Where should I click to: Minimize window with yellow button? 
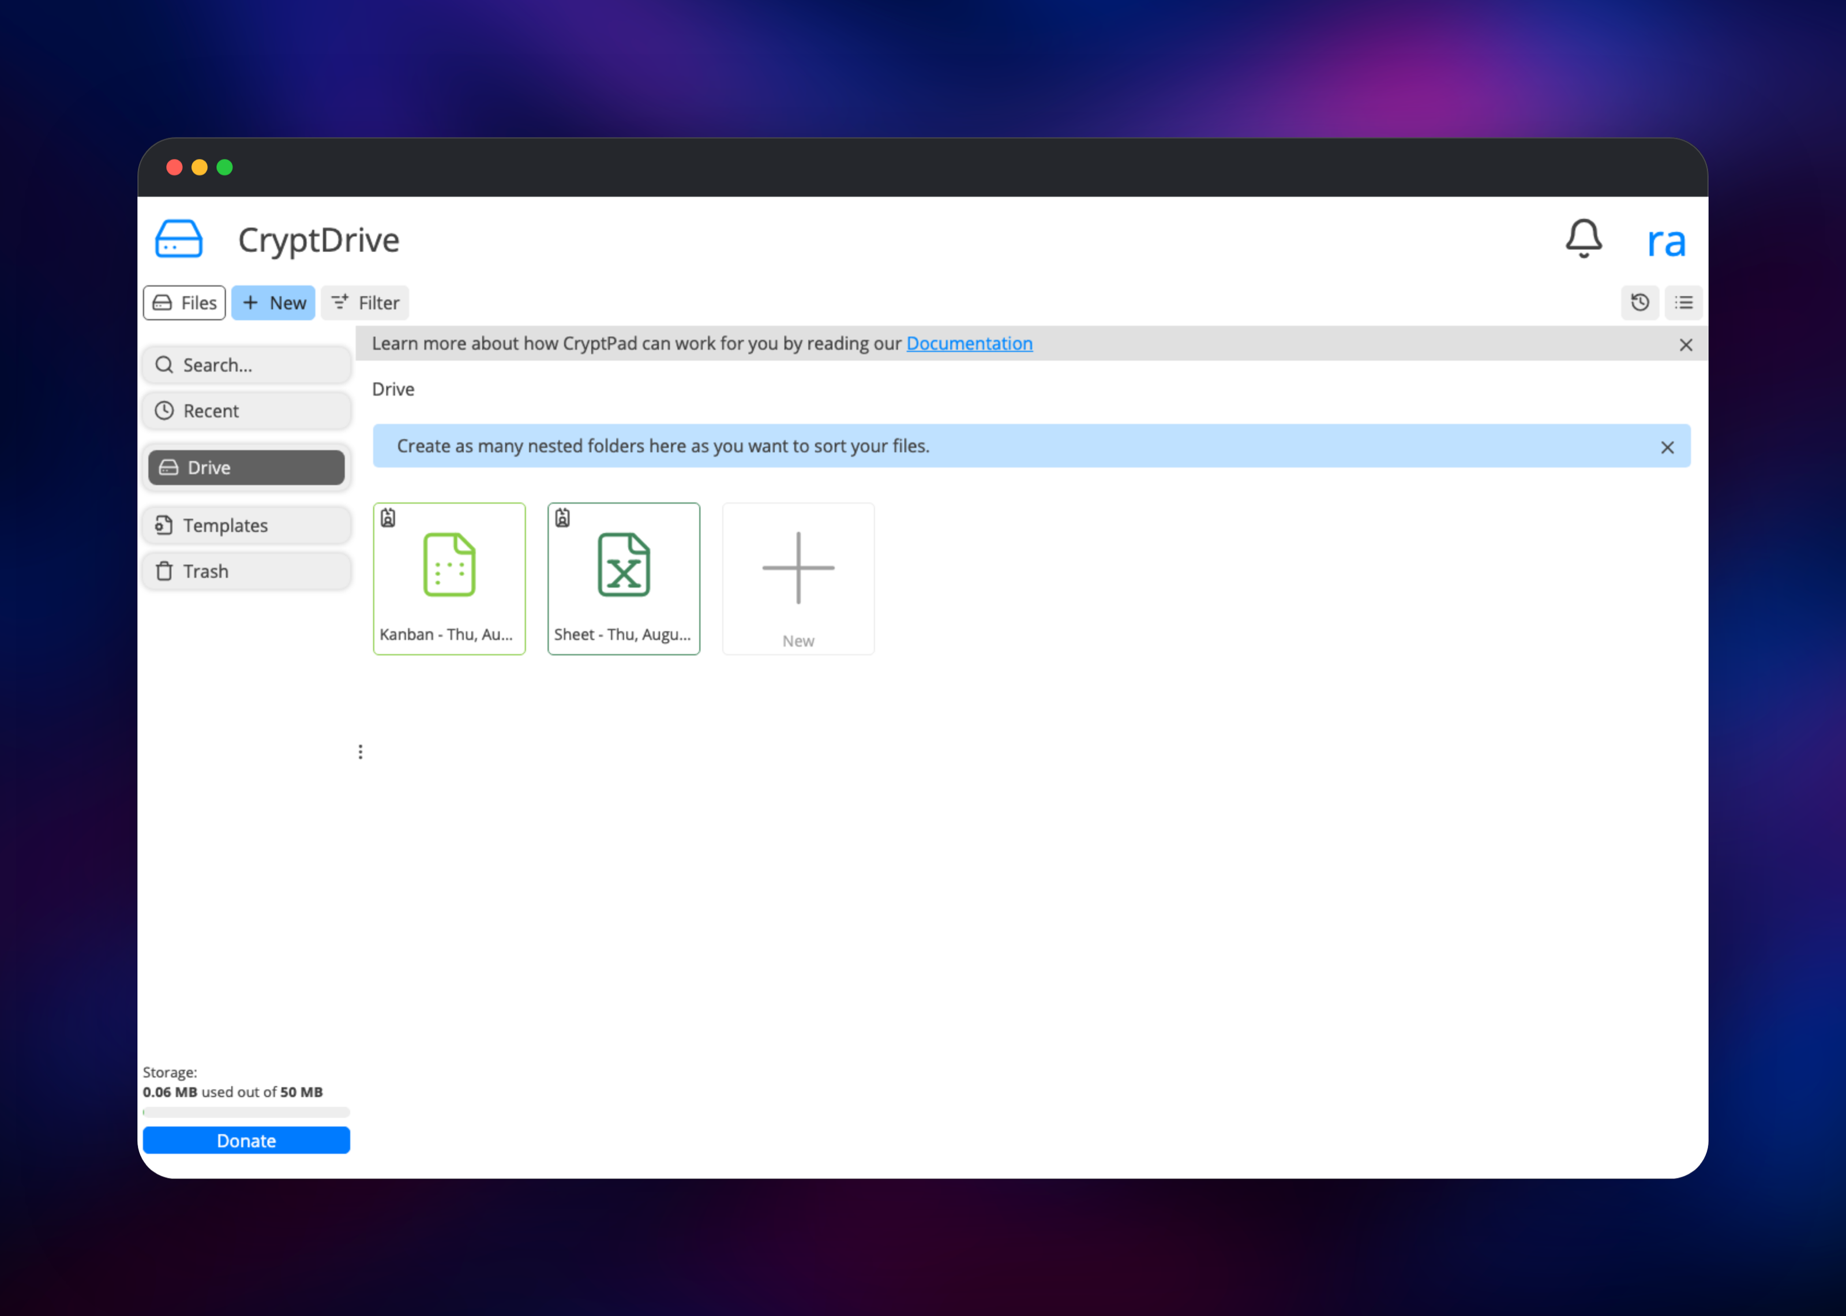click(199, 168)
